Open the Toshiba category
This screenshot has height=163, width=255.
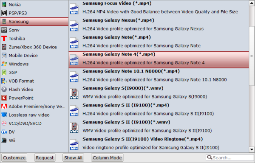(34, 39)
